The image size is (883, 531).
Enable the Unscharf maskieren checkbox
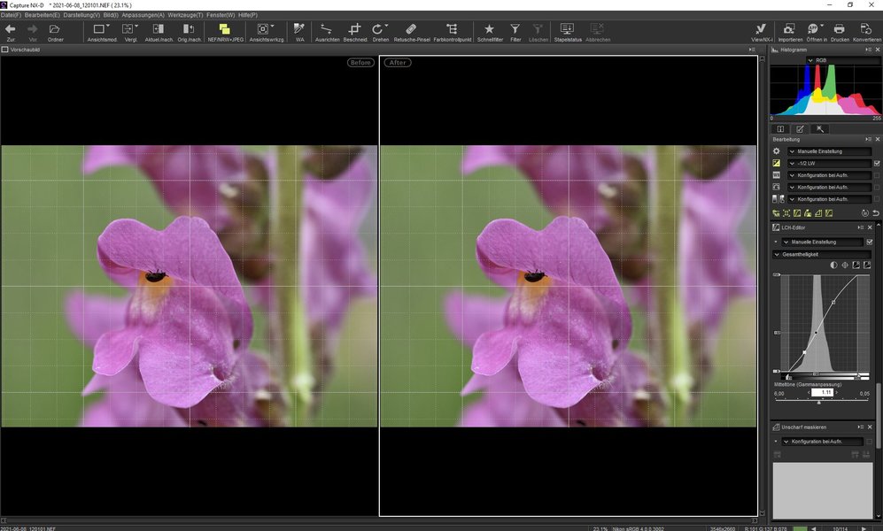(869, 441)
